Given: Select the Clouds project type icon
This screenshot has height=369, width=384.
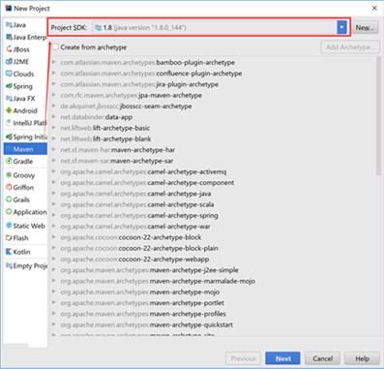Looking at the screenshot, I should (9, 74).
